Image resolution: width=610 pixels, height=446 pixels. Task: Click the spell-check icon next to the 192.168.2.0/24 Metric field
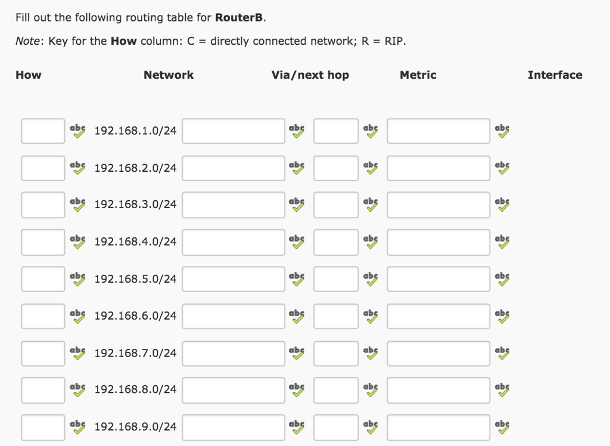pos(370,168)
